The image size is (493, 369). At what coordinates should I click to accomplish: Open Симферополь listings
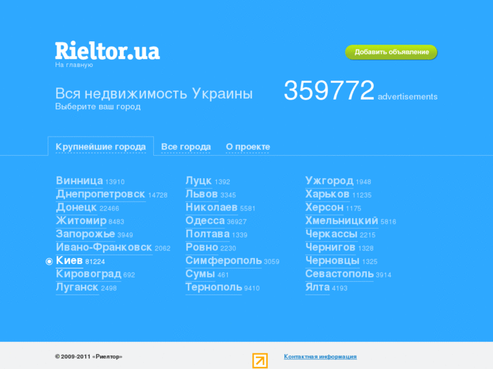point(224,261)
